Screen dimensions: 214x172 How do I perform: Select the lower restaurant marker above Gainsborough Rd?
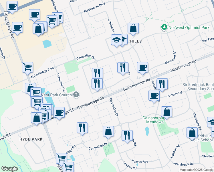97,84
